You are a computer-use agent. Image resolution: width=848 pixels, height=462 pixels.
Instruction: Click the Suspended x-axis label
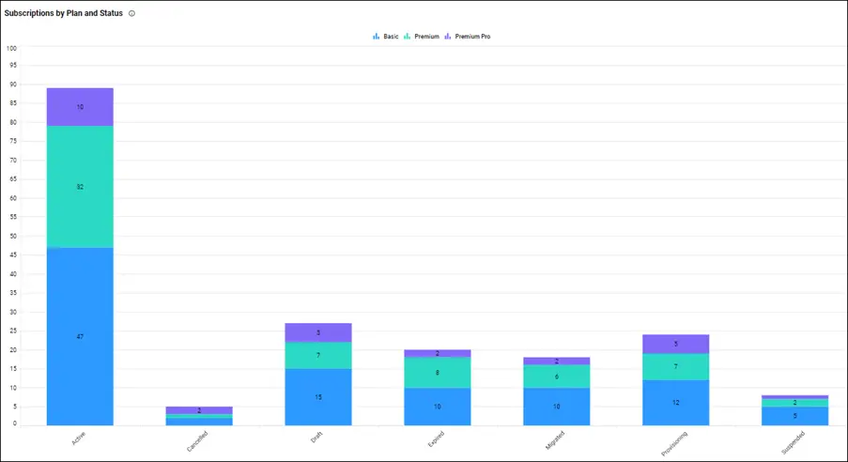click(x=794, y=442)
